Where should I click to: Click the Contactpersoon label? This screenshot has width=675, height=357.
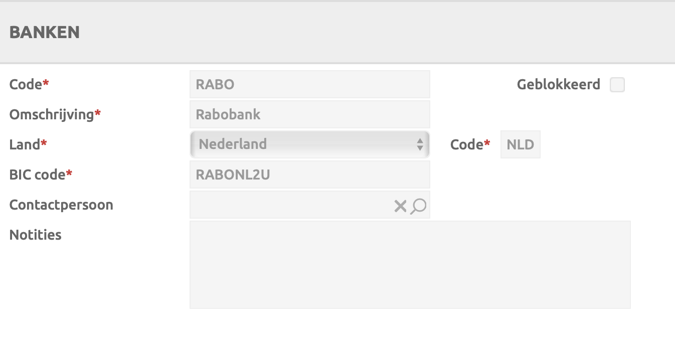click(x=61, y=205)
